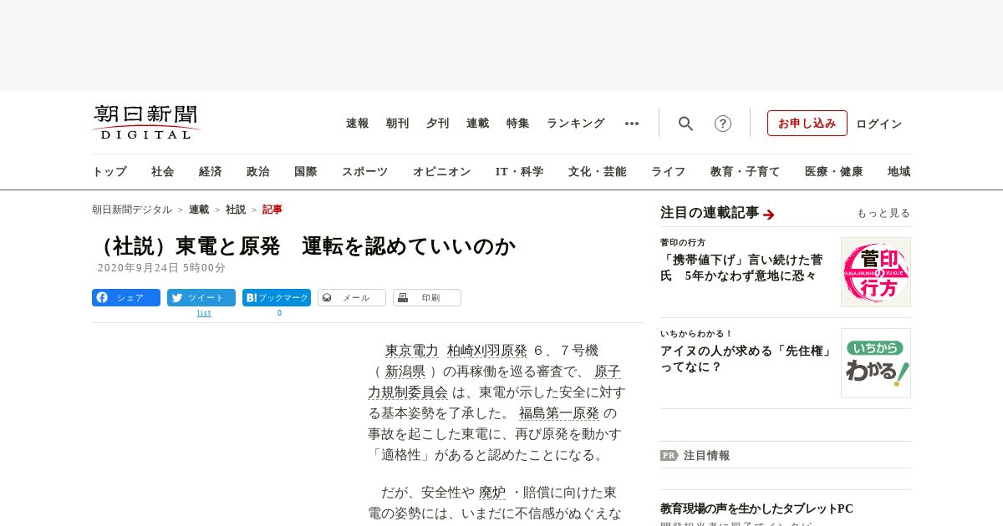This screenshot has height=526, width=1003.
Task: Go to 政治 category tab
Action: (x=258, y=172)
